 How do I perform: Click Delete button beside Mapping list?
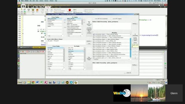(x=135, y=43)
